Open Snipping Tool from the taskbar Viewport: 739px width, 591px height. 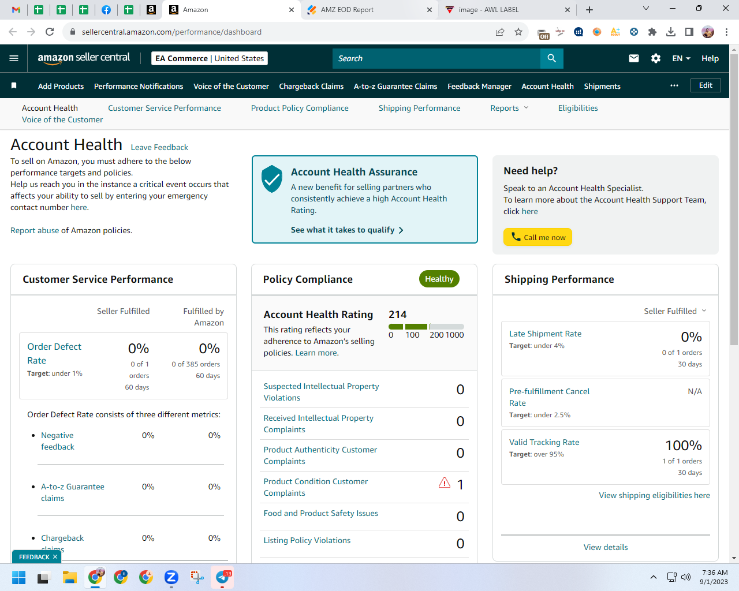[197, 577]
